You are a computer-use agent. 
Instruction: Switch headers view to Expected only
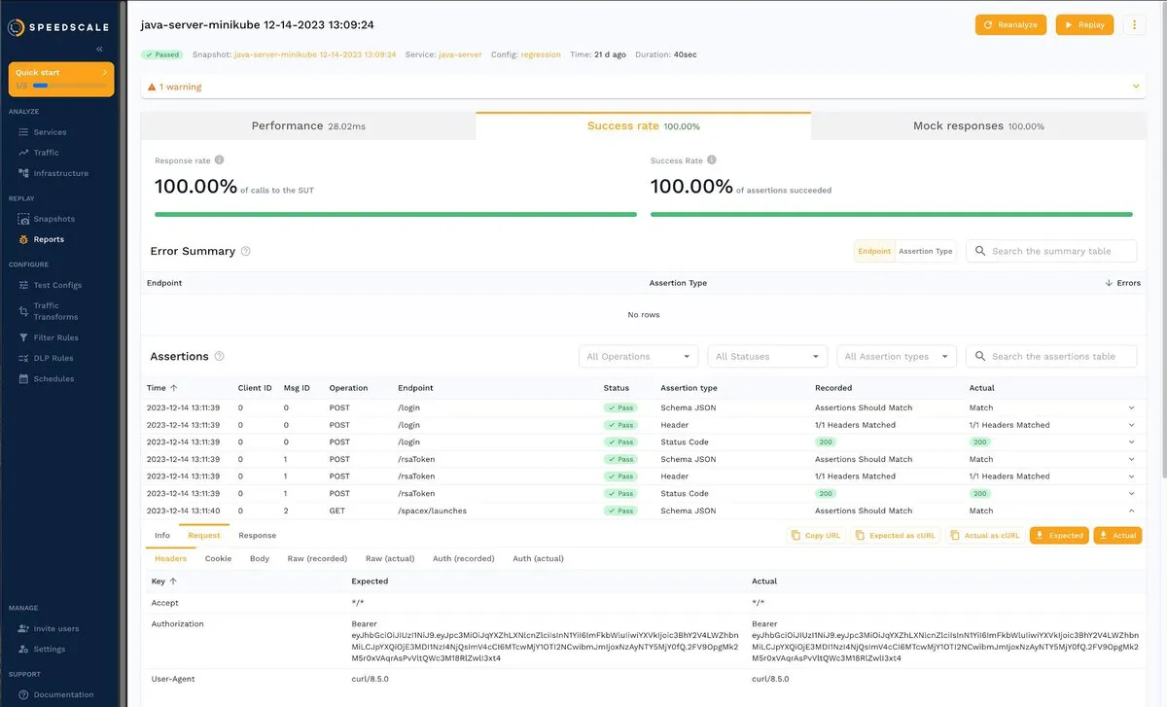(x=1058, y=535)
